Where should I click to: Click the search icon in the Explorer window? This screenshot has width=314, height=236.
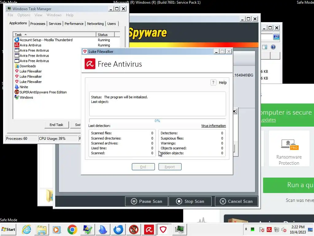276,37
